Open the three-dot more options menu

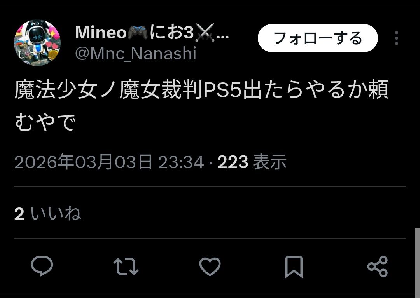[x=397, y=38]
